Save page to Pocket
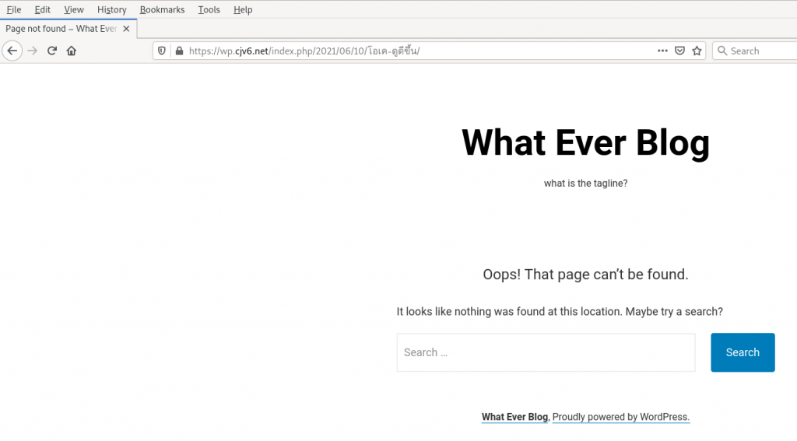This screenshot has width=797, height=441. (679, 51)
